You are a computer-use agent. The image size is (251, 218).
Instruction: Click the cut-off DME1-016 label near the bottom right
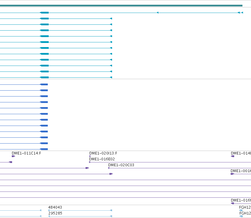[241, 200]
